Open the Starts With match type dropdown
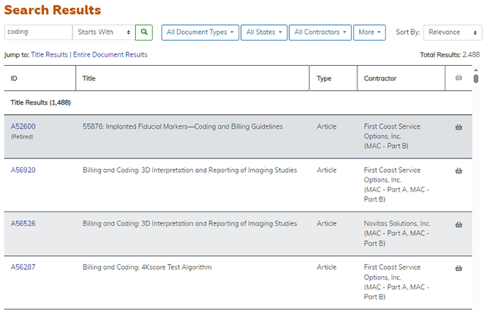 click(102, 33)
